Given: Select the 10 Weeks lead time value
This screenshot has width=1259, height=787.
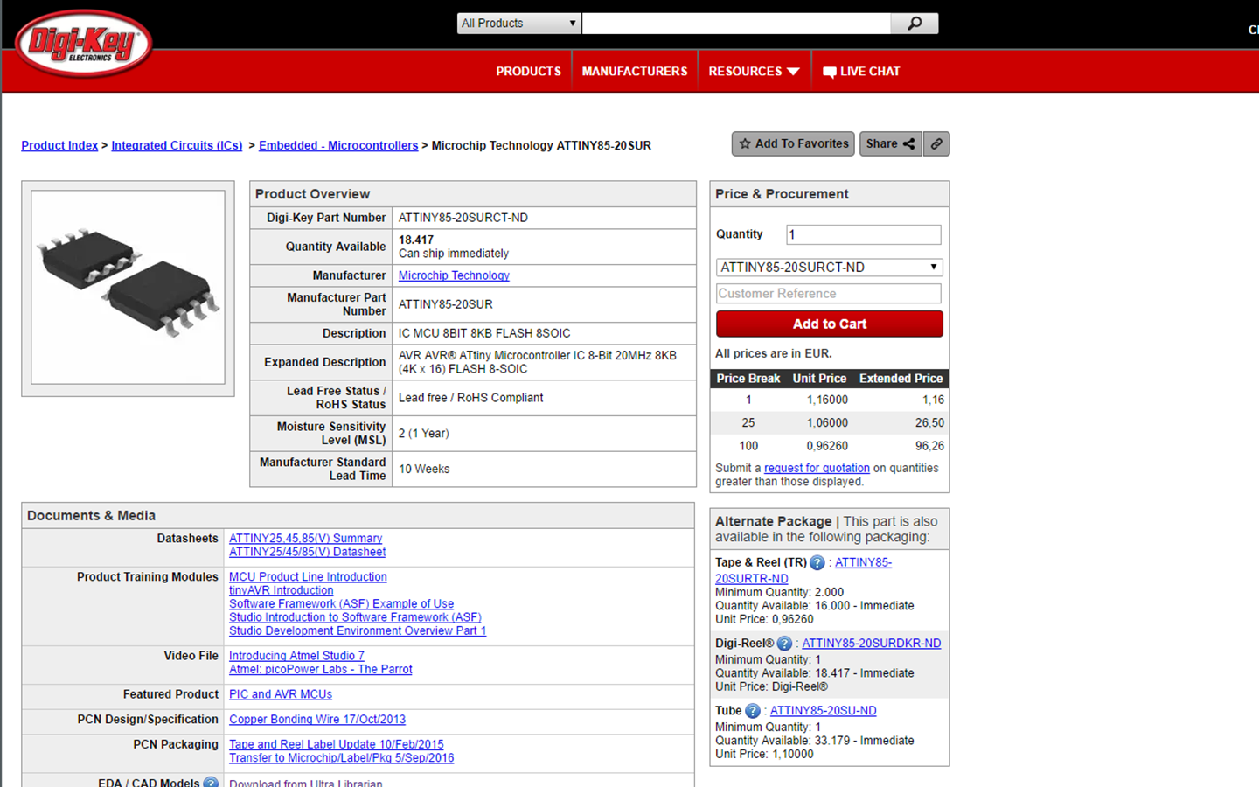Looking at the screenshot, I should (424, 470).
